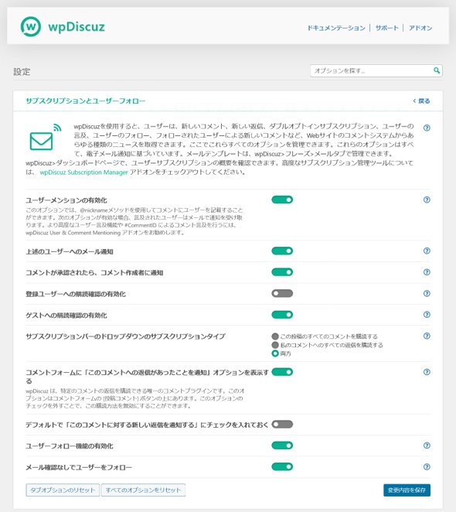
Task: Open help for 登録ユーザーへの購読確認の有効化
Action: click(427, 294)
